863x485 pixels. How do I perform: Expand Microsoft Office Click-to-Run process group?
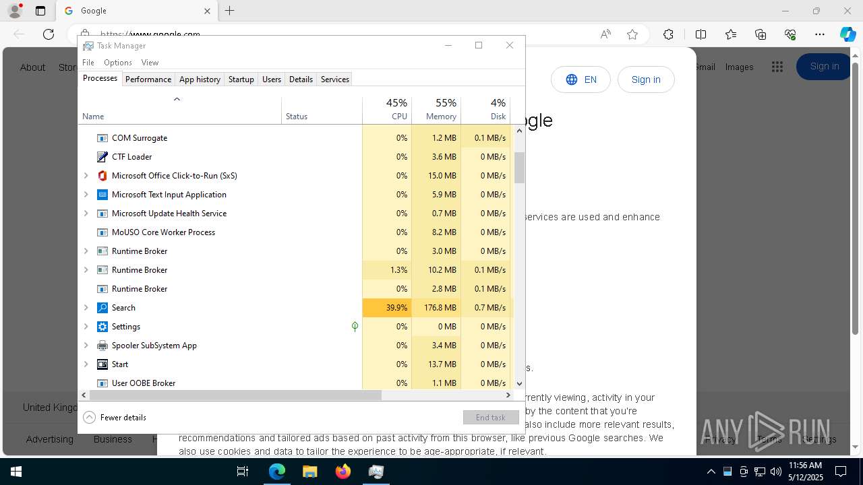(x=86, y=176)
